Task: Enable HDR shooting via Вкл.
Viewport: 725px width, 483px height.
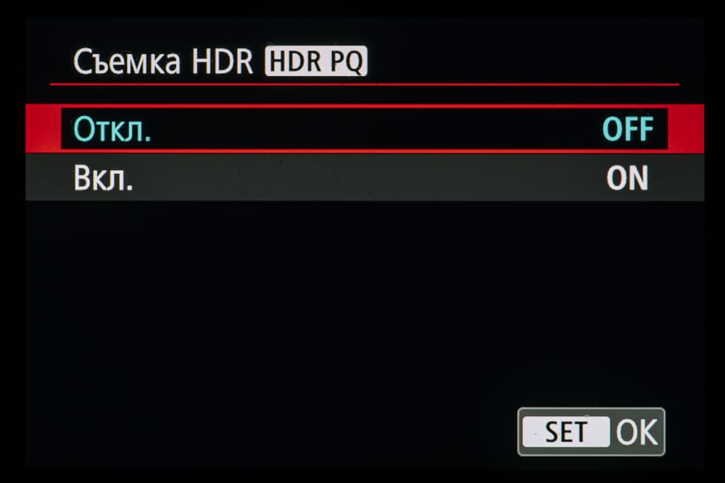Action: [x=104, y=178]
